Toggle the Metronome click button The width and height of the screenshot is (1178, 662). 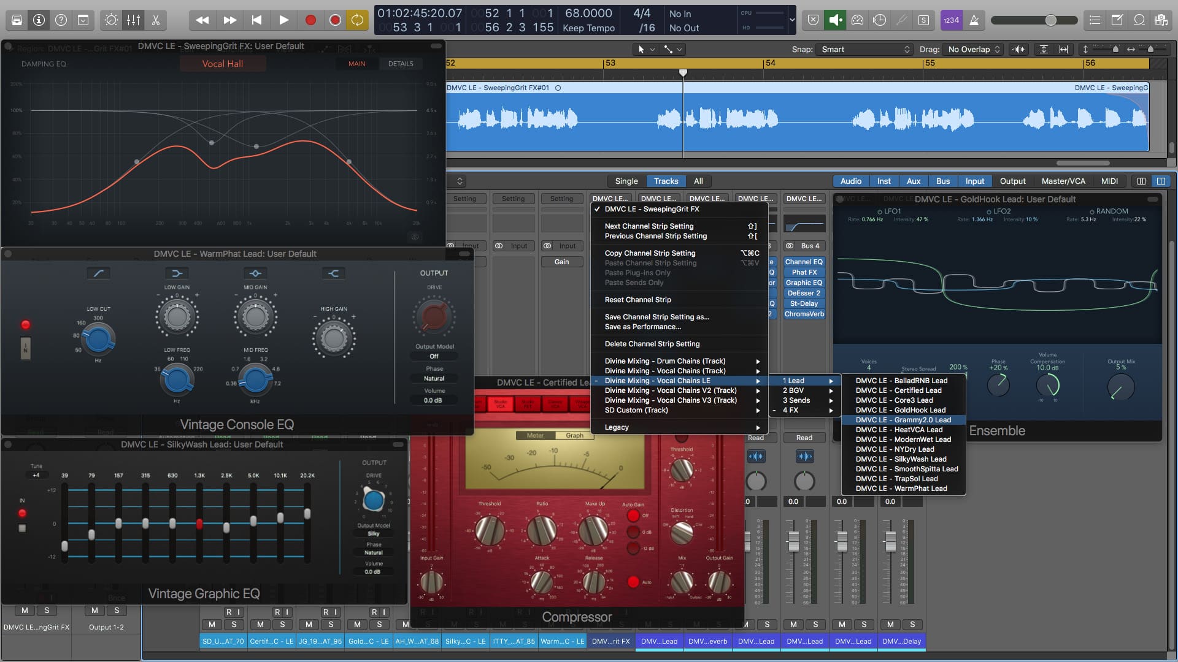click(x=974, y=20)
